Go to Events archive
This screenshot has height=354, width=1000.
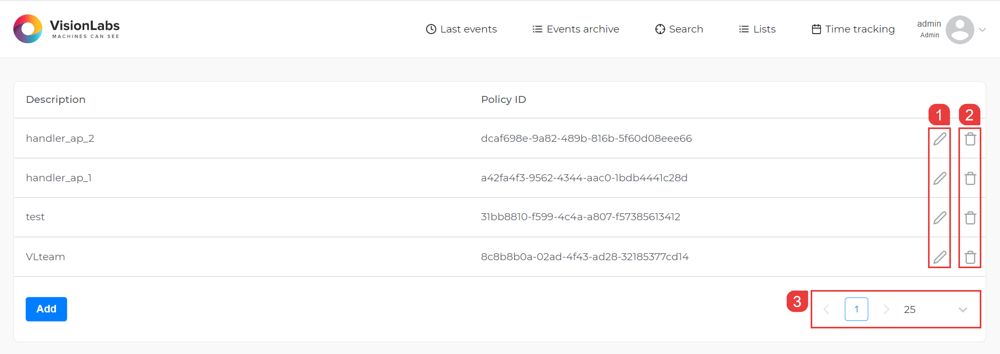[576, 29]
